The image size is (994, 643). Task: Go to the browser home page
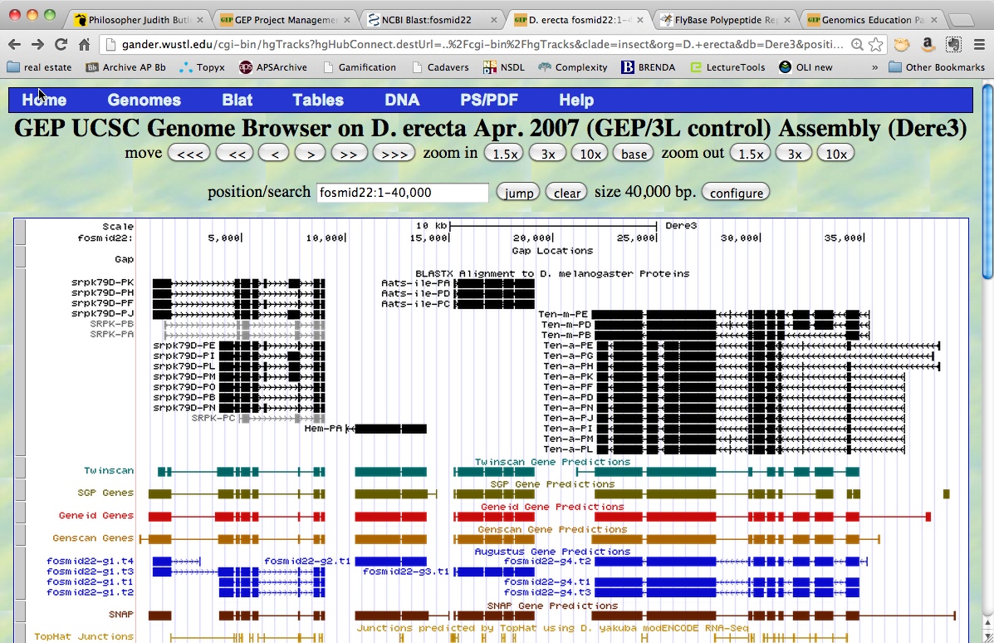tap(84, 45)
